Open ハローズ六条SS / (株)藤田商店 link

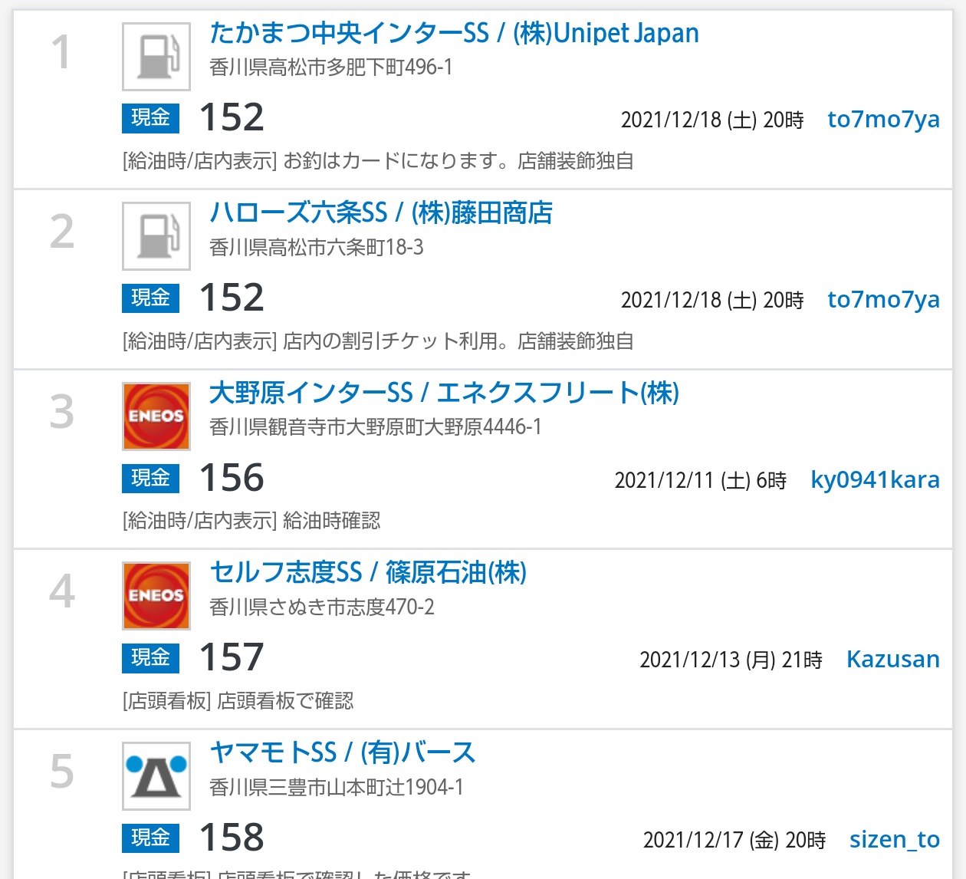click(x=381, y=212)
